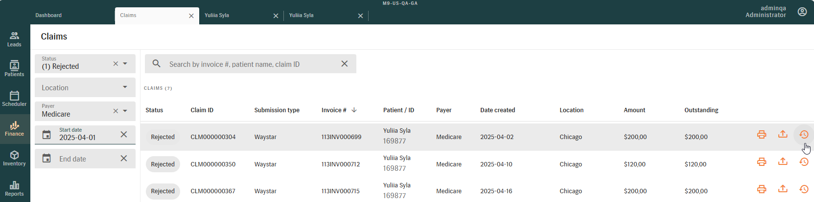Open the Patients sidebar icon
Image resolution: width=814 pixels, height=202 pixels.
pyautogui.click(x=14, y=69)
